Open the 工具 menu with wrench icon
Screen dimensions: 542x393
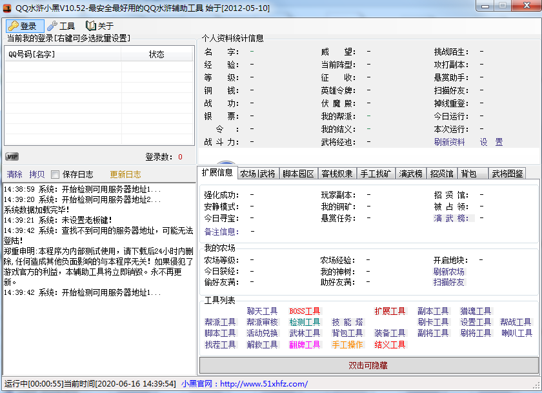[x=61, y=26]
